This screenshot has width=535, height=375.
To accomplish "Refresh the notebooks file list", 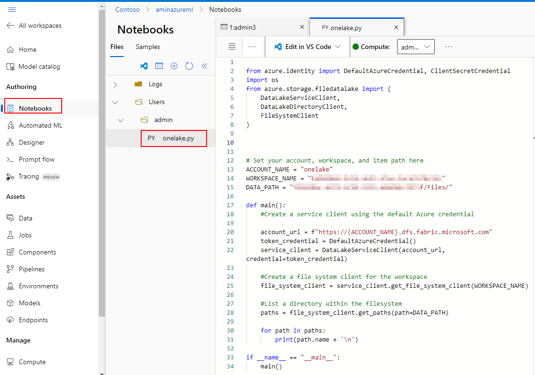I will pyautogui.click(x=189, y=66).
